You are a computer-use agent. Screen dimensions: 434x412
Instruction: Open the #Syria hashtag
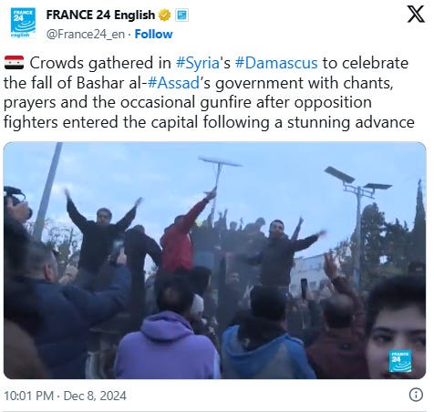coord(198,63)
